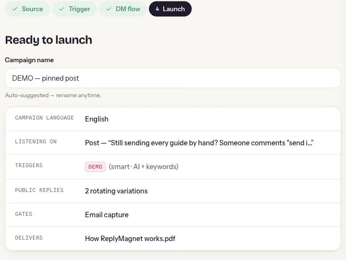Click the 'DELIVERS' row label
This screenshot has width=346, height=260.
coord(29,238)
